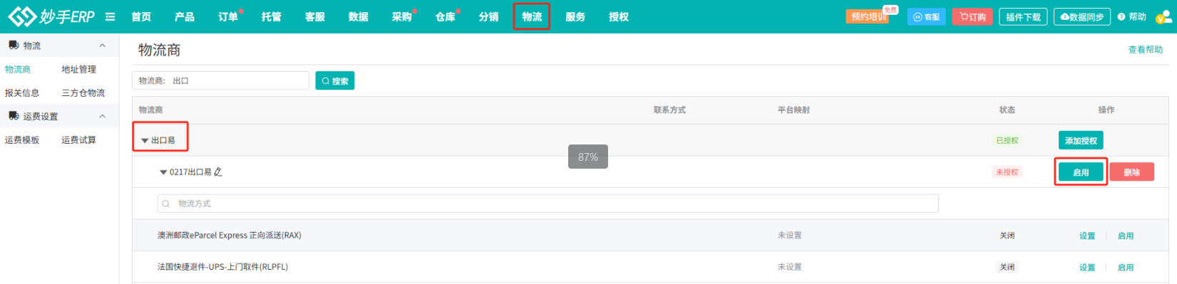Image resolution: width=1177 pixels, height=284 pixels.
Task: Click 未设置 in the 法国快捷退件 row
Action: point(789,267)
